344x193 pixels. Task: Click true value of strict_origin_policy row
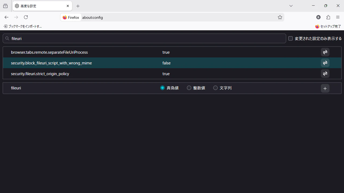click(x=166, y=74)
